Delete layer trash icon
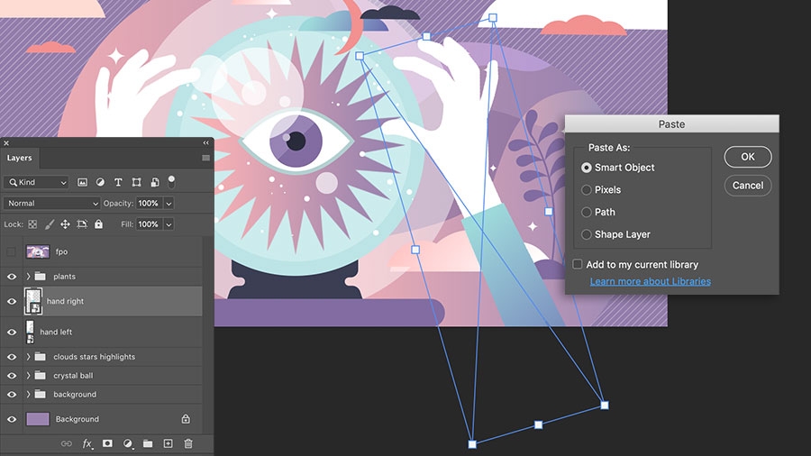The height and width of the screenshot is (456, 811). [188, 443]
